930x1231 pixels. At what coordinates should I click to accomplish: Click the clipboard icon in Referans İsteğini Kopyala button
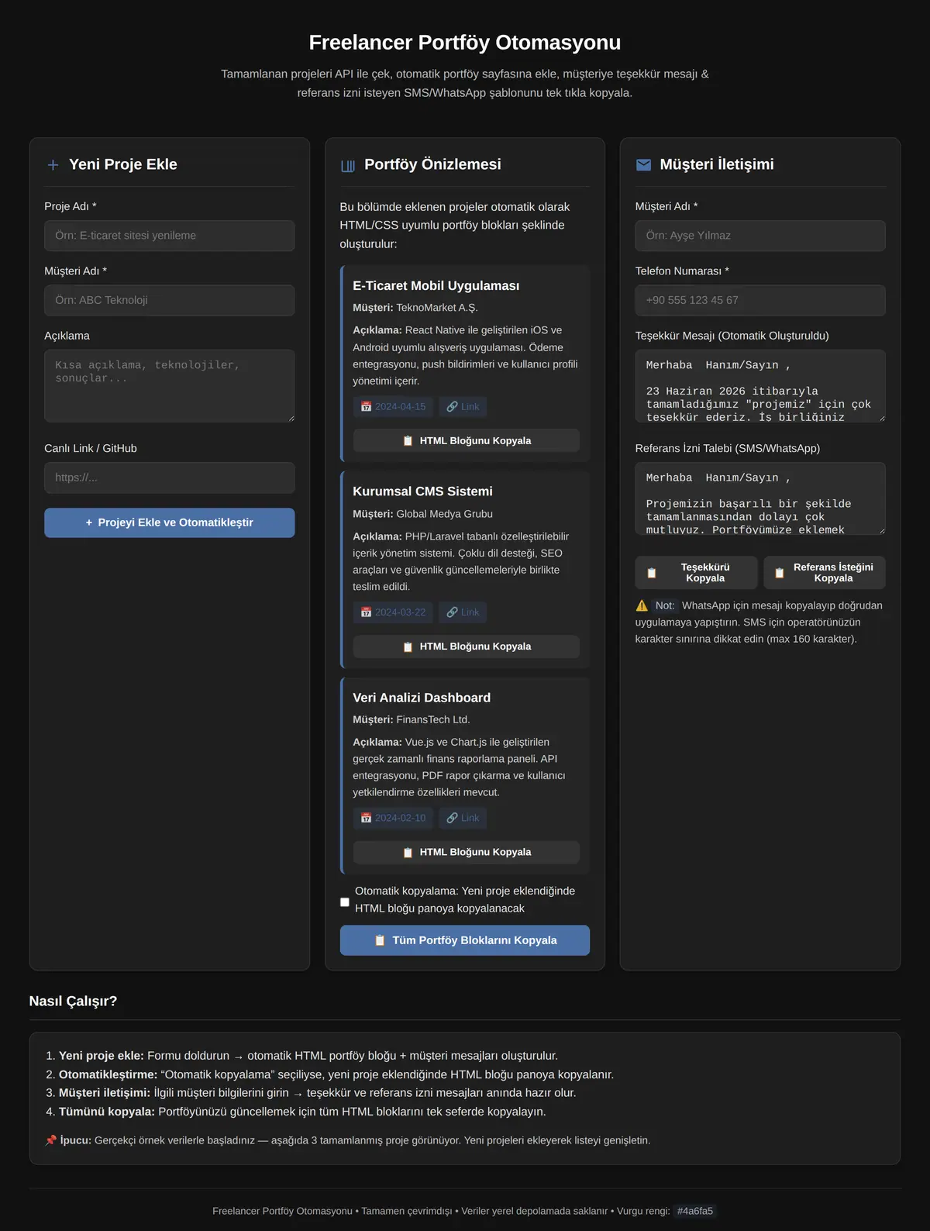[780, 573]
